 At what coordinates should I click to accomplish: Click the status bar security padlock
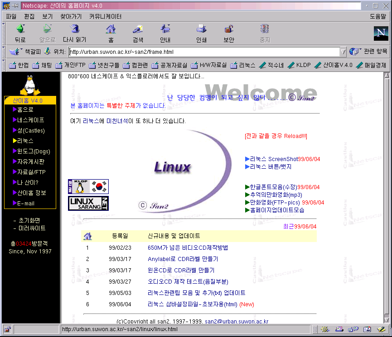click(x=7, y=329)
